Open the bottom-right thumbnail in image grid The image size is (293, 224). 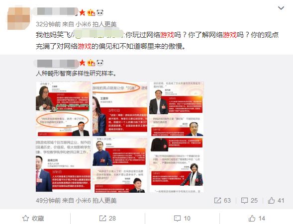(177, 165)
